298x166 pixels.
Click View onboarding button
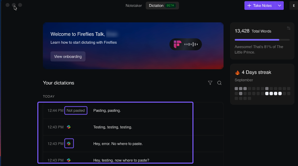pyautogui.click(x=68, y=57)
